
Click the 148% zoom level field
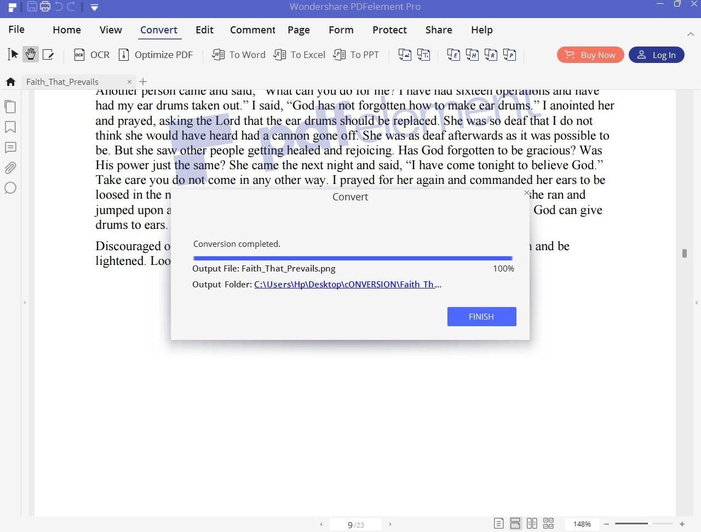582,524
